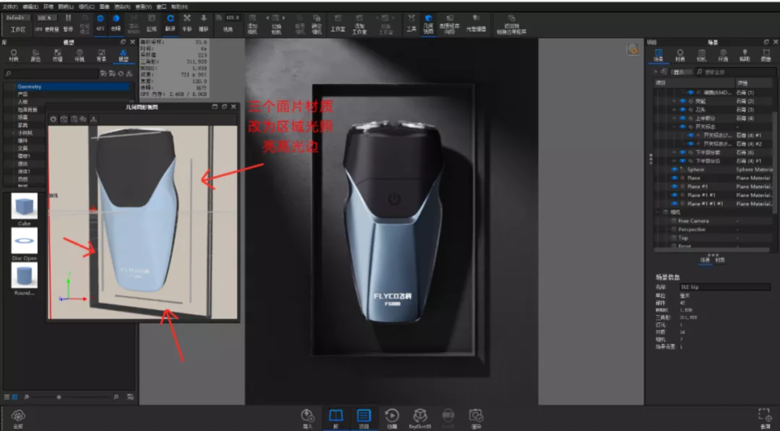Select Free Camera in the scene tree

click(693, 221)
